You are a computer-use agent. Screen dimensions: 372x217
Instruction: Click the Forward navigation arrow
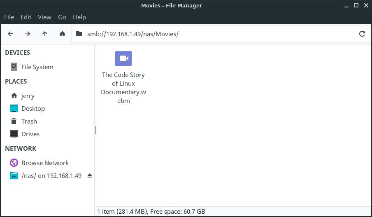point(28,34)
